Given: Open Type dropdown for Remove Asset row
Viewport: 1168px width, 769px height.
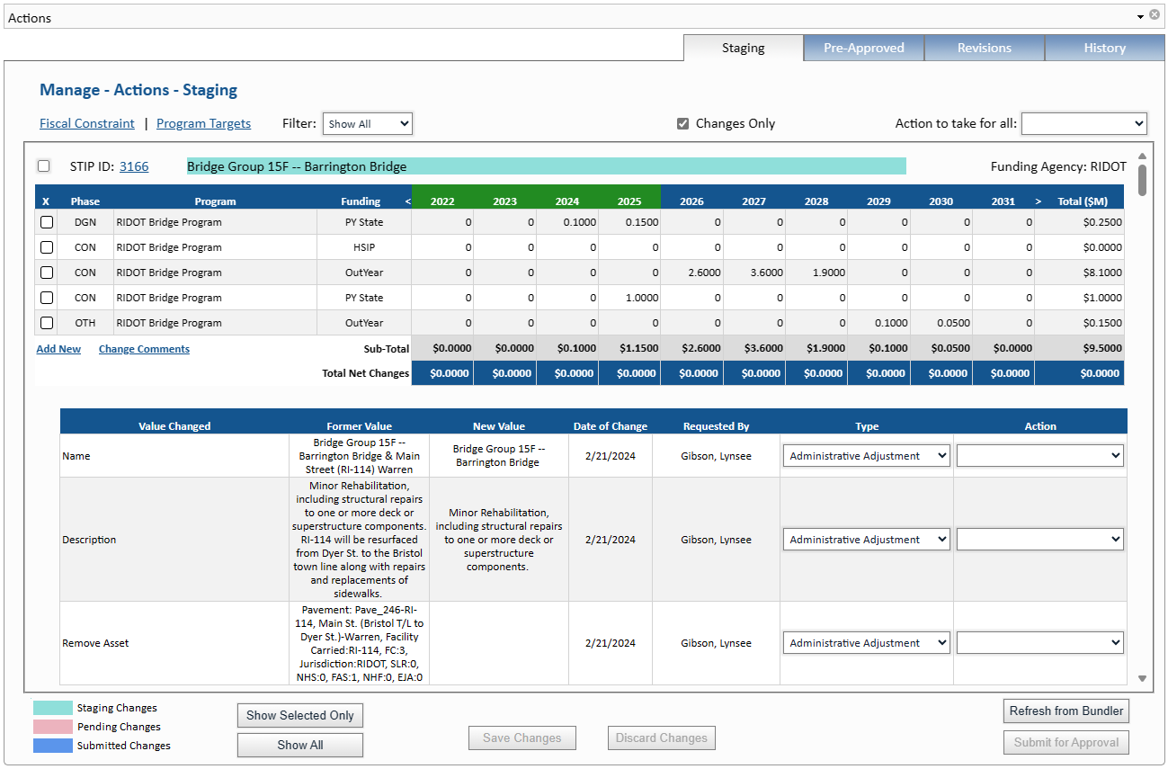Looking at the screenshot, I should tap(866, 643).
